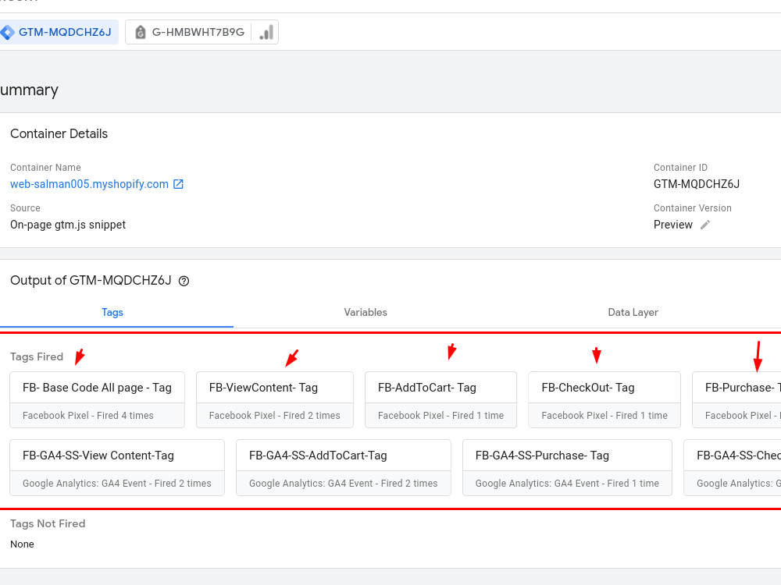This screenshot has height=585, width=781.
Task: Select the G-HMBWHT7B9G container chip
Action: point(201,32)
